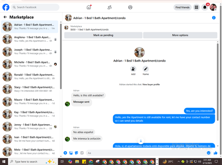Viewport: 222px width, 165px height.
Task: Click the Name edit pencil icon
Action: point(146,69)
